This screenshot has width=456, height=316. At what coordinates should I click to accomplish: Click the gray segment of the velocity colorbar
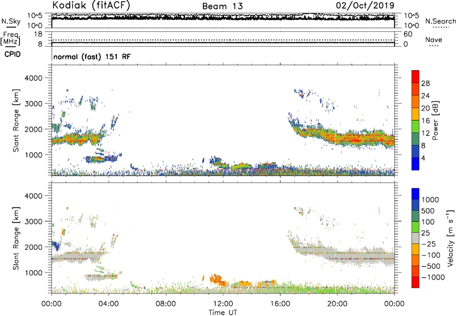tap(416, 238)
